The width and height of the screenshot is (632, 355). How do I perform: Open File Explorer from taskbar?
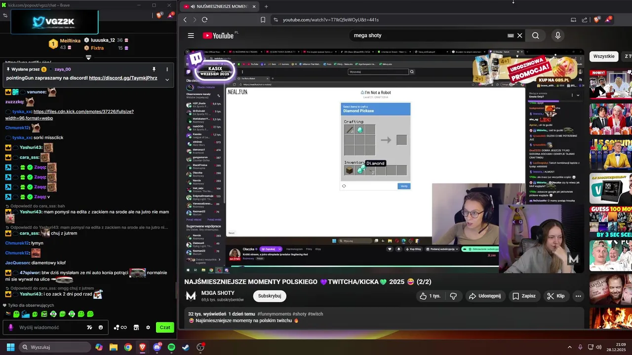point(113,347)
